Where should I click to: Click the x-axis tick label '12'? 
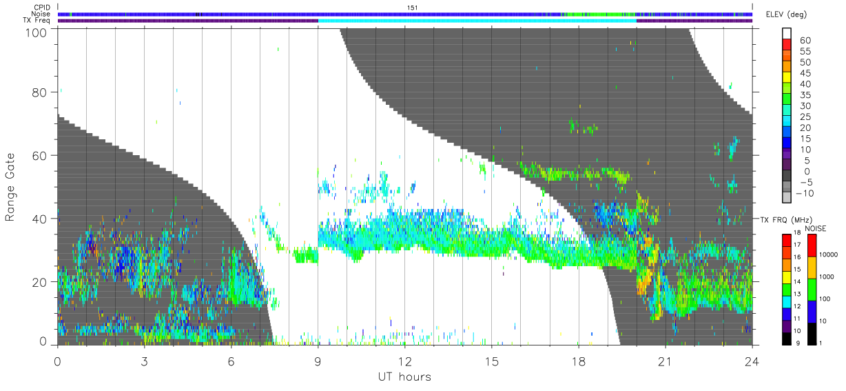click(405, 361)
